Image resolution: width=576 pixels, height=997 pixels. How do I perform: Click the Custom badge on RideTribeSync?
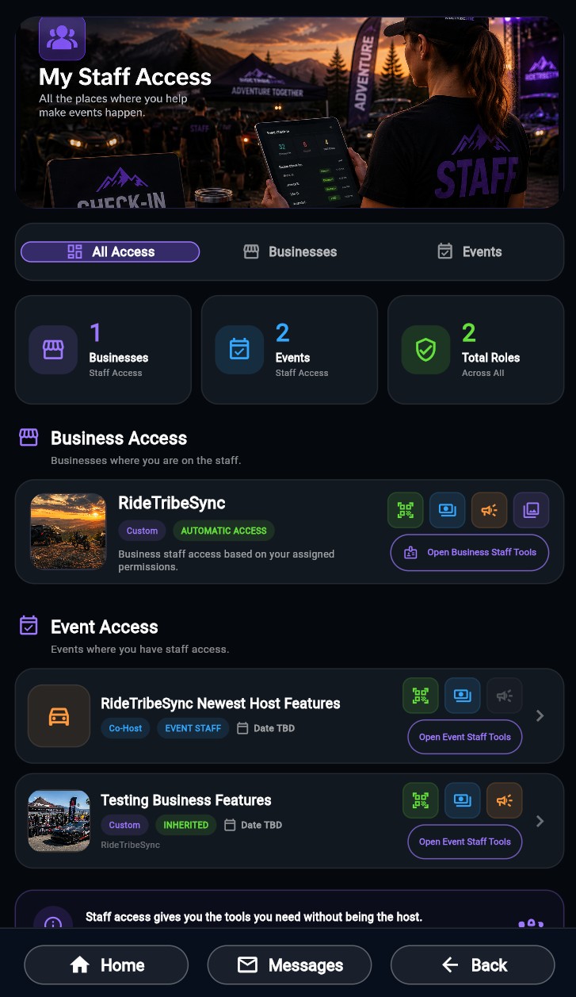coord(142,531)
